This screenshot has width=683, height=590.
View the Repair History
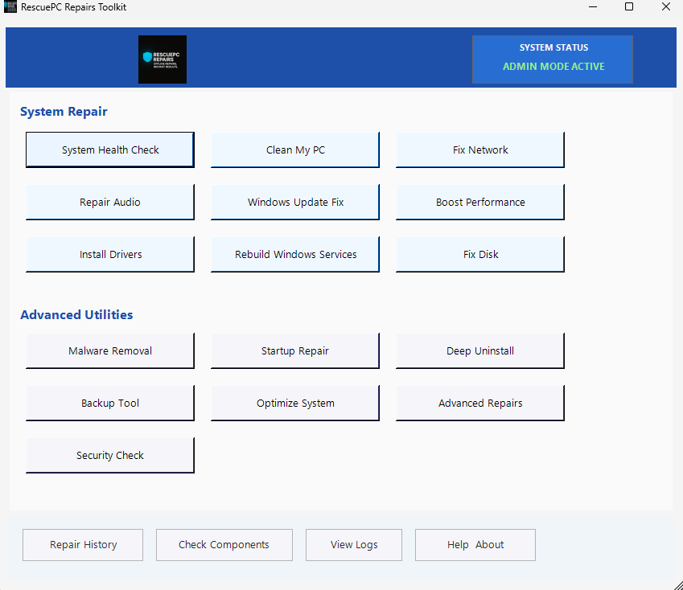(x=83, y=545)
